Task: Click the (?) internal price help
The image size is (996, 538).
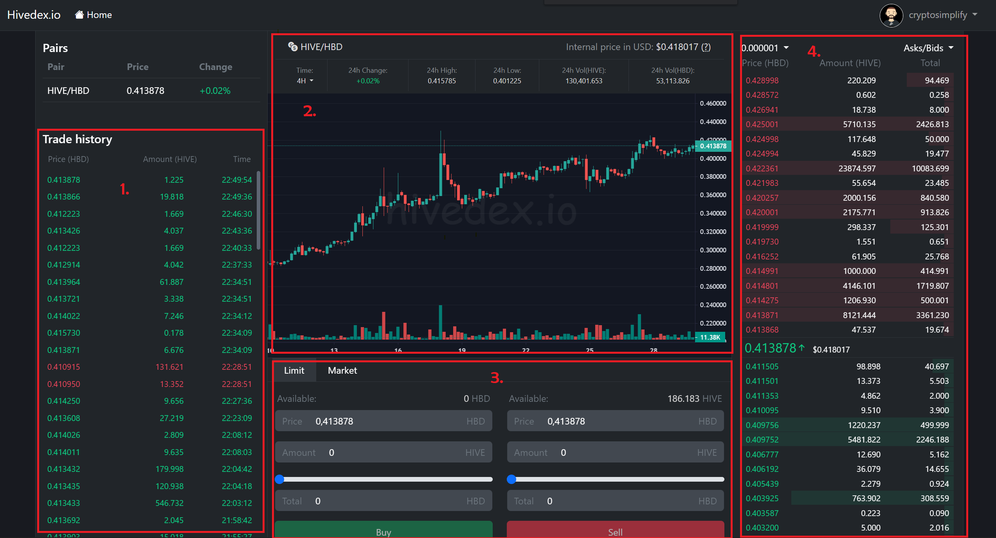Action: (x=706, y=47)
